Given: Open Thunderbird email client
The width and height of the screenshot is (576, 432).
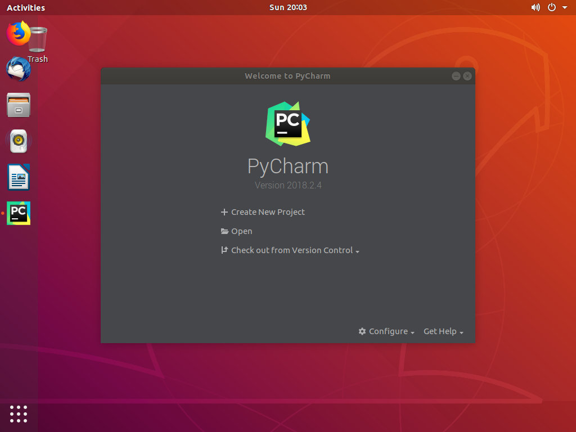Looking at the screenshot, I should click(17, 69).
